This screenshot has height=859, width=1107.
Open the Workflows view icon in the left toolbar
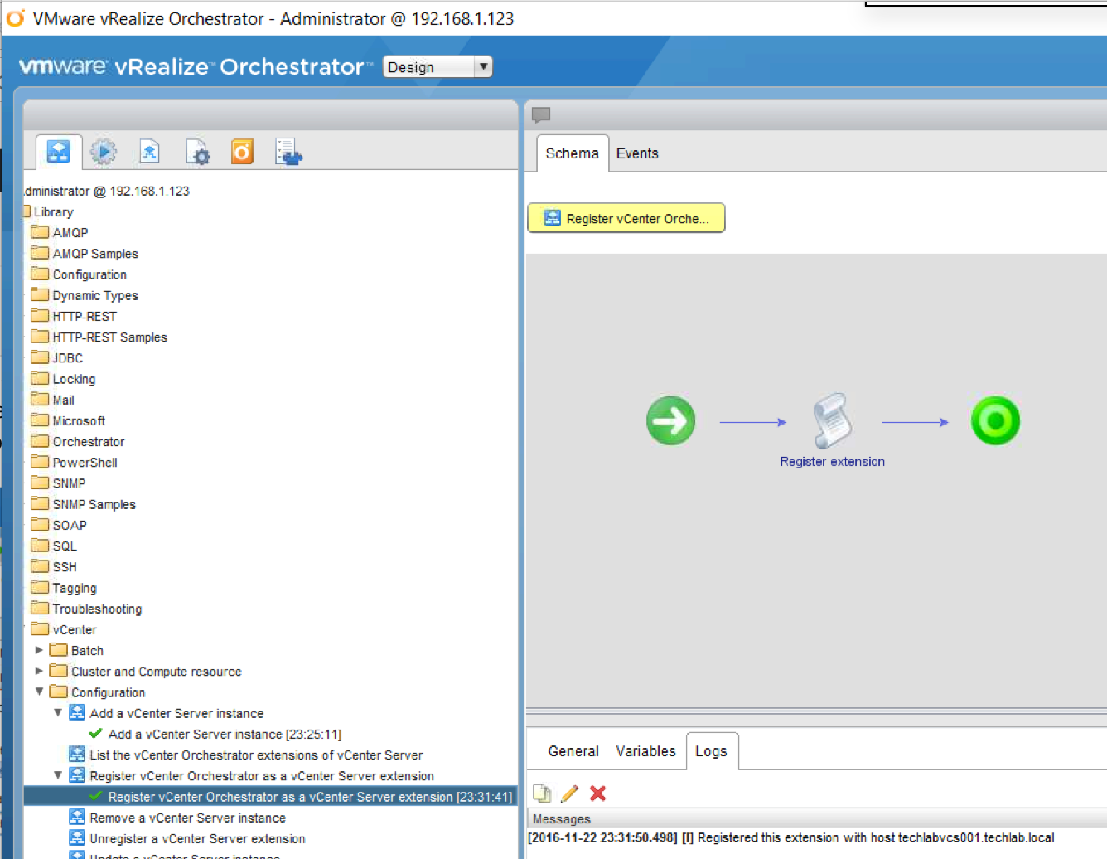coord(58,152)
